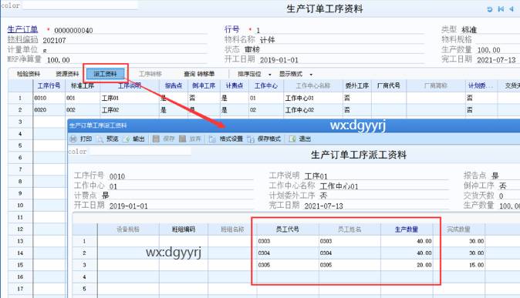Click the 20.00 production quantity cell
The width and height of the screenshot is (520, 298).
pyautogui.click(x=407, y=265)
